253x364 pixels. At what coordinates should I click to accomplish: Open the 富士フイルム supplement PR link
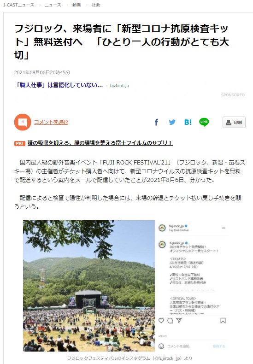click(x=100, y=143)
